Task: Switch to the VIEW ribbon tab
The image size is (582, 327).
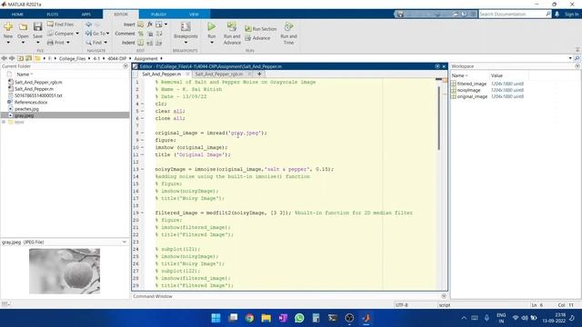Action: 194,15
